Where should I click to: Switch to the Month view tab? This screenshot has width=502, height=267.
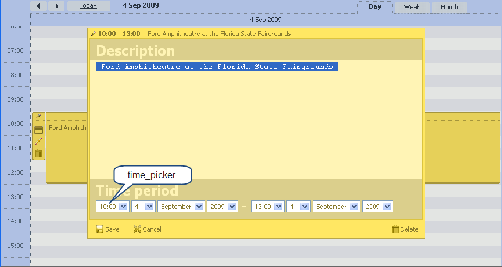tap(449, 7)
